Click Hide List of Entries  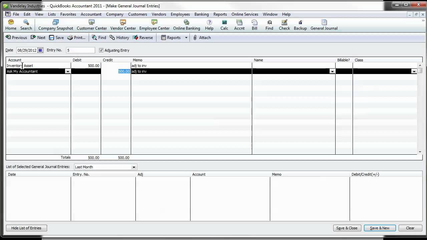26,228
